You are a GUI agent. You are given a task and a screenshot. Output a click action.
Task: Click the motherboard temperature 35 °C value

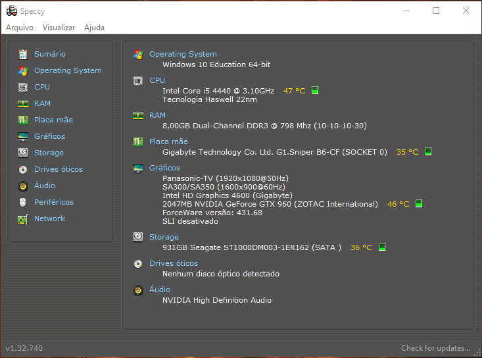tap(407, 152)
